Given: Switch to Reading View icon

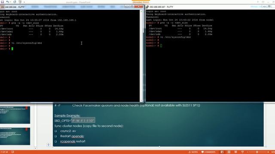Looking at the screenshot, I should coord(236,152).
